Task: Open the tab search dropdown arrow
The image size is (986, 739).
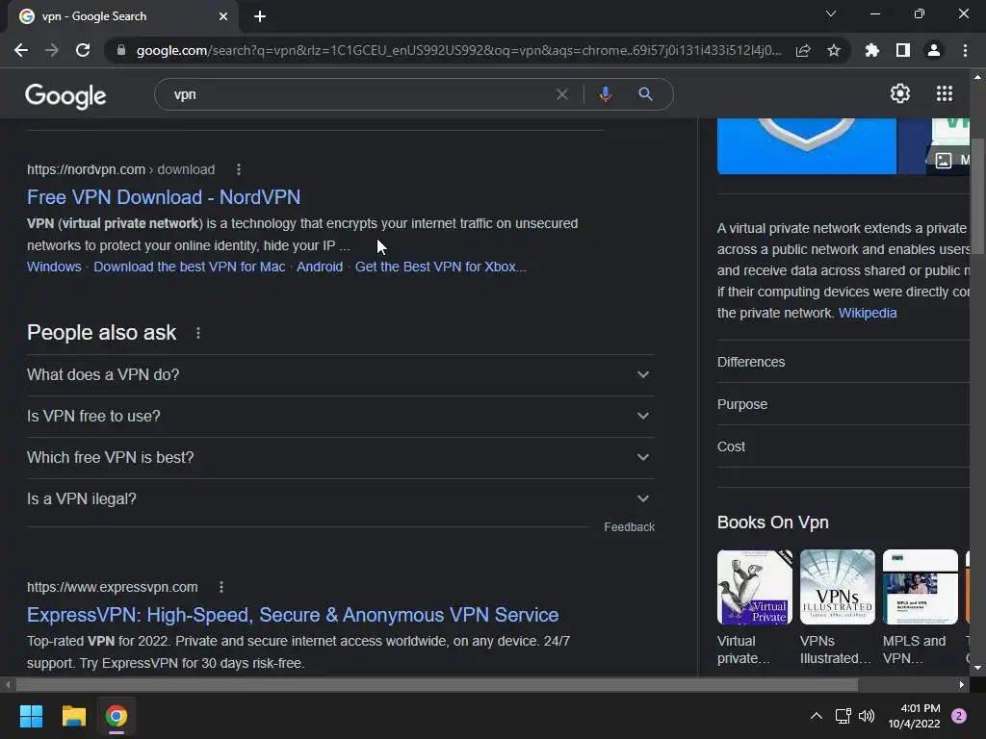Action: 831,13
